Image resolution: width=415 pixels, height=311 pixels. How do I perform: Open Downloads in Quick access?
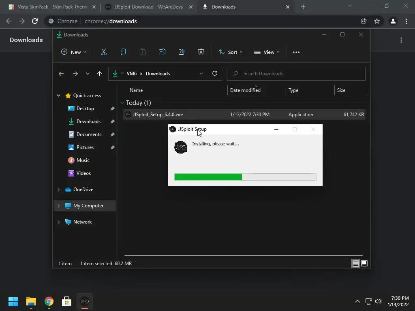[88, 121]
